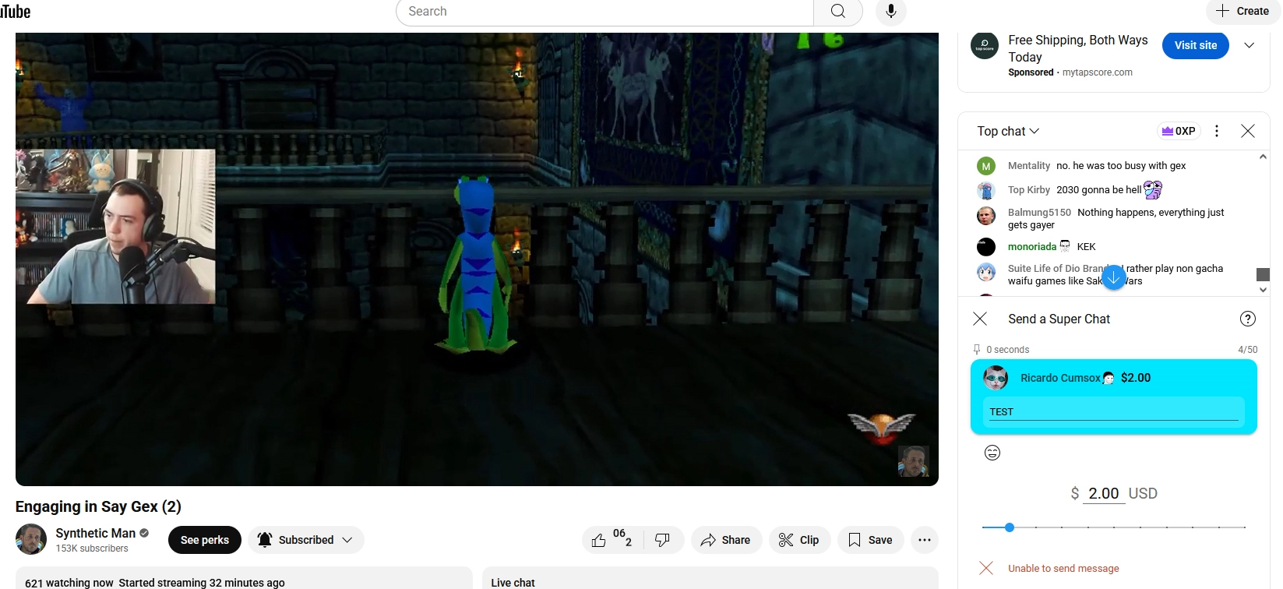The height and width of the screenshot is (589, 1283).
Task: Click the Super Chat slider track
Action: pos(1114,527)
